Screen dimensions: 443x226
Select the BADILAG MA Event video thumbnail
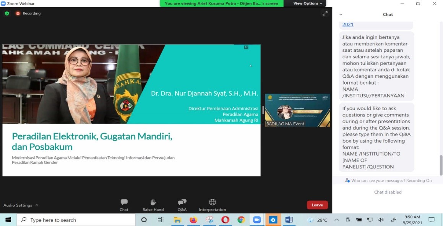tap(297, 110)
